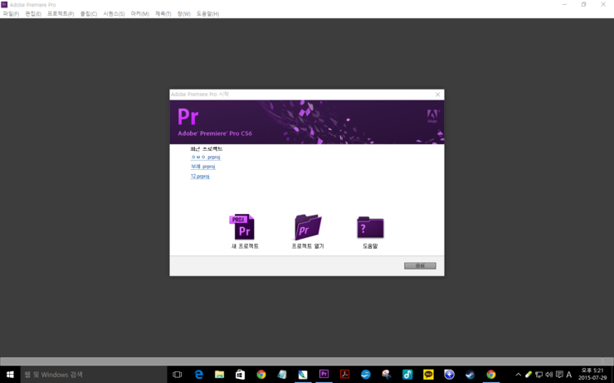Image resolution: width=614 pixels, height=383 pixels.
Task: Open Steam from the taskbar
Action: (x=470, y=375)
